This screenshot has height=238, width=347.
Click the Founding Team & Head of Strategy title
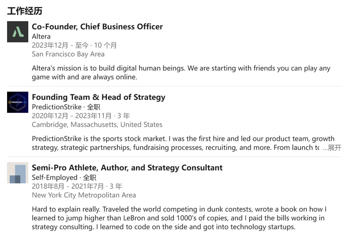pos(98,97)
